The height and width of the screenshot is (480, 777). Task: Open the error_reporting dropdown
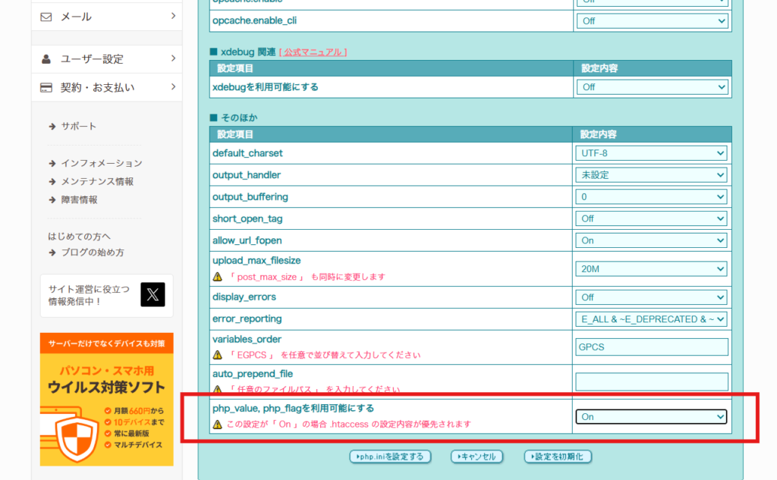651,319
